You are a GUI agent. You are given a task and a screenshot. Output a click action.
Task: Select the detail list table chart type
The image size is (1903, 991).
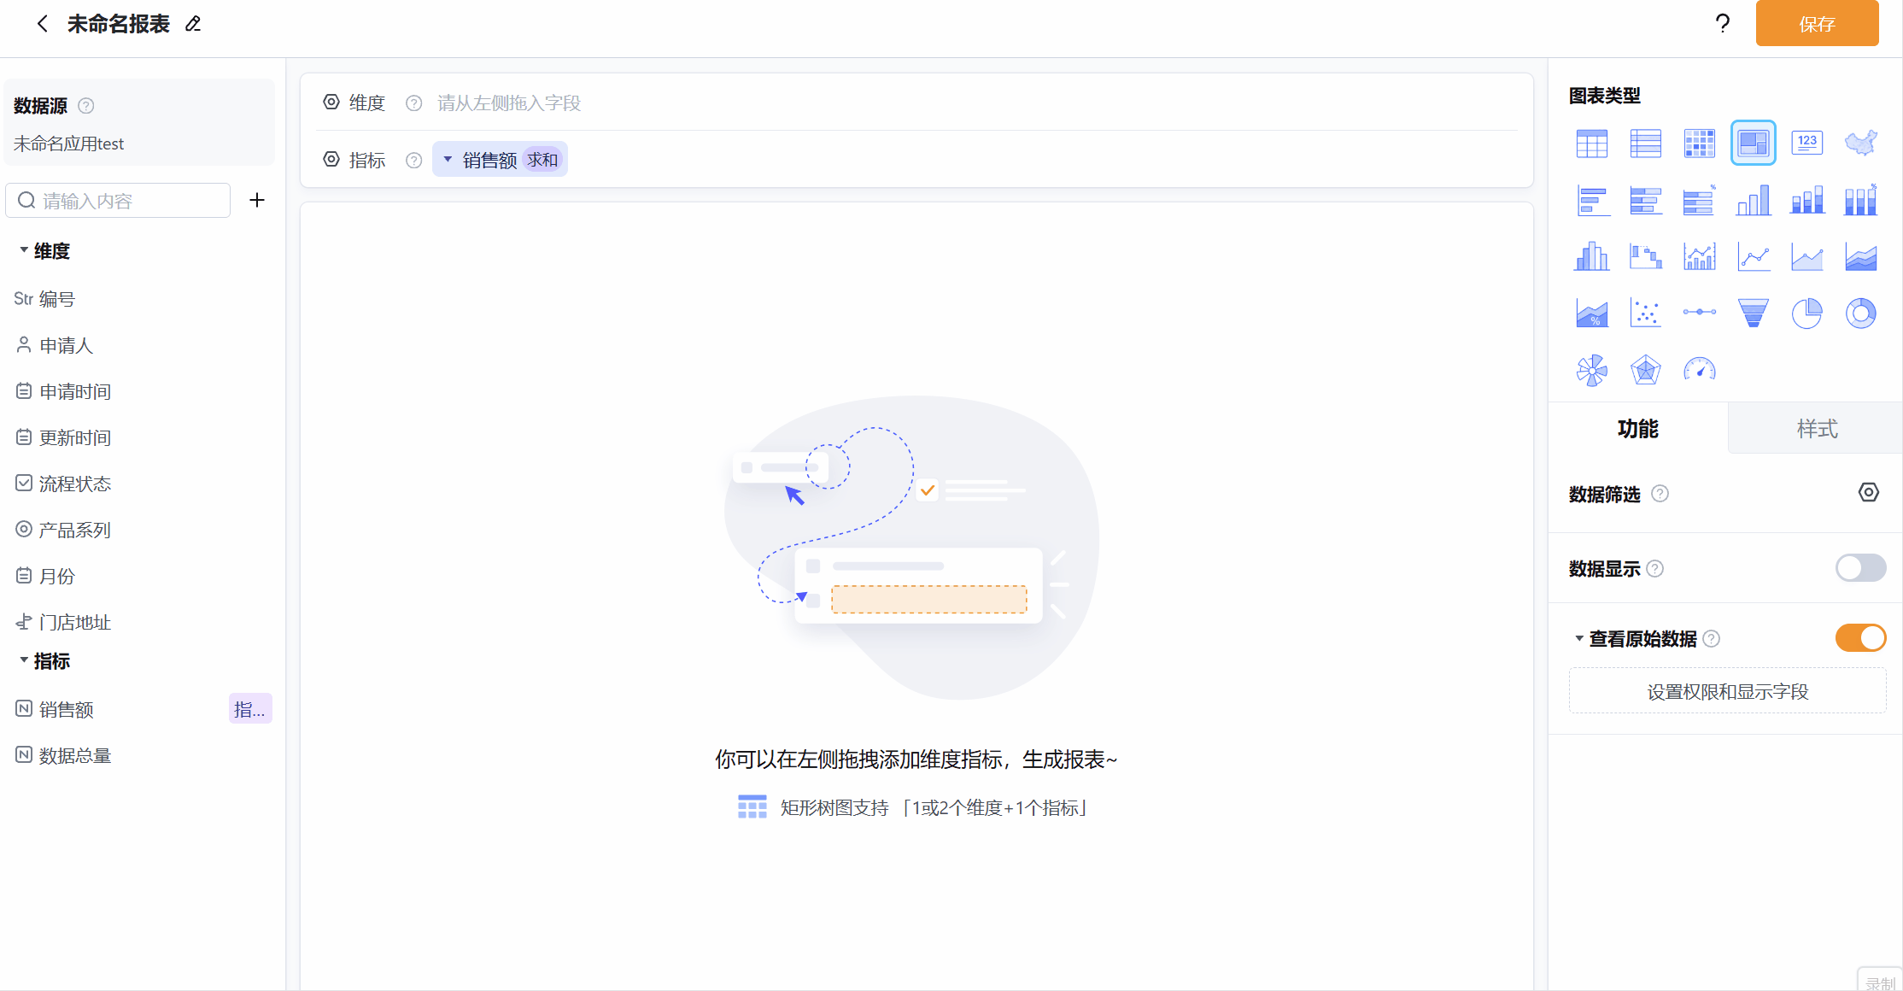click(x=1645, y=144)
